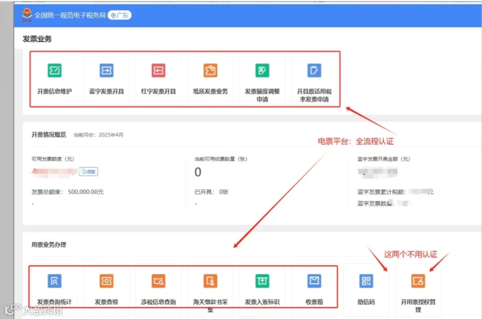Open the 收票箱 invoice inbox
This screenshot has width=482, height=319.
pos(314,290)
